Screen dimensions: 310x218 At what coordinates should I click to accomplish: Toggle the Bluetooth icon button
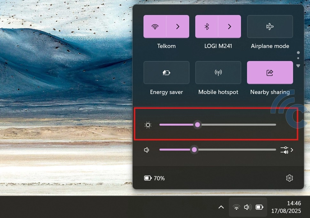tap(207, 27)
